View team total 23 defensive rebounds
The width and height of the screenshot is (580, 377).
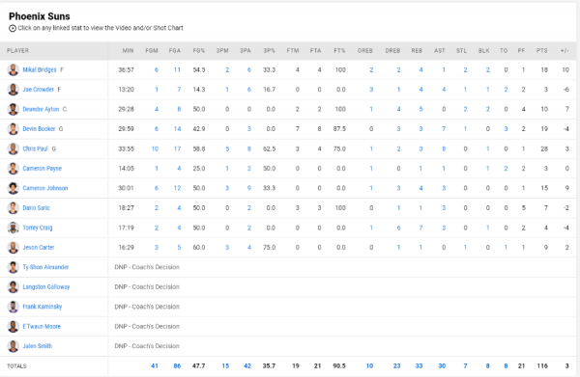397,366
